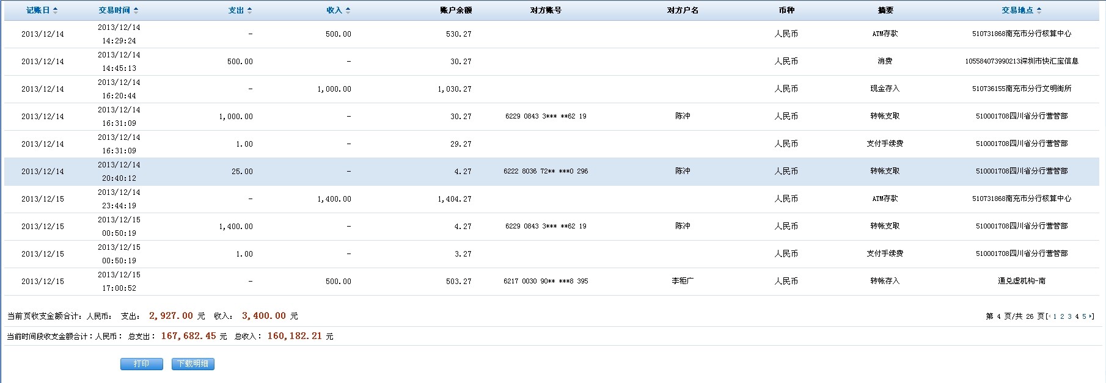The width and height of the screenshot is (1106, 383).
Task: Sort by 交易时间 column arrow
Action: [x=136, y=10]
